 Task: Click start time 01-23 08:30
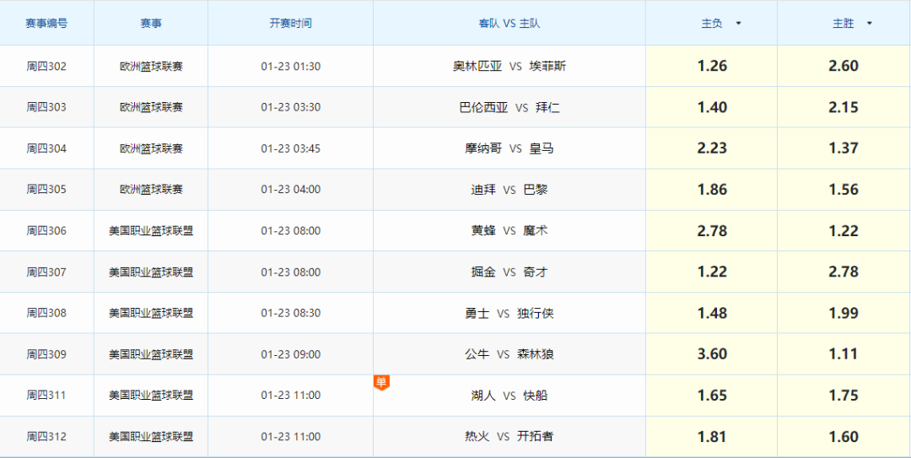[x=290, y=313]
